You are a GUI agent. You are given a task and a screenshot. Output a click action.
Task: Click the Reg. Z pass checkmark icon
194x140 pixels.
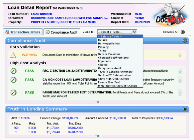[x=13, y=71]
